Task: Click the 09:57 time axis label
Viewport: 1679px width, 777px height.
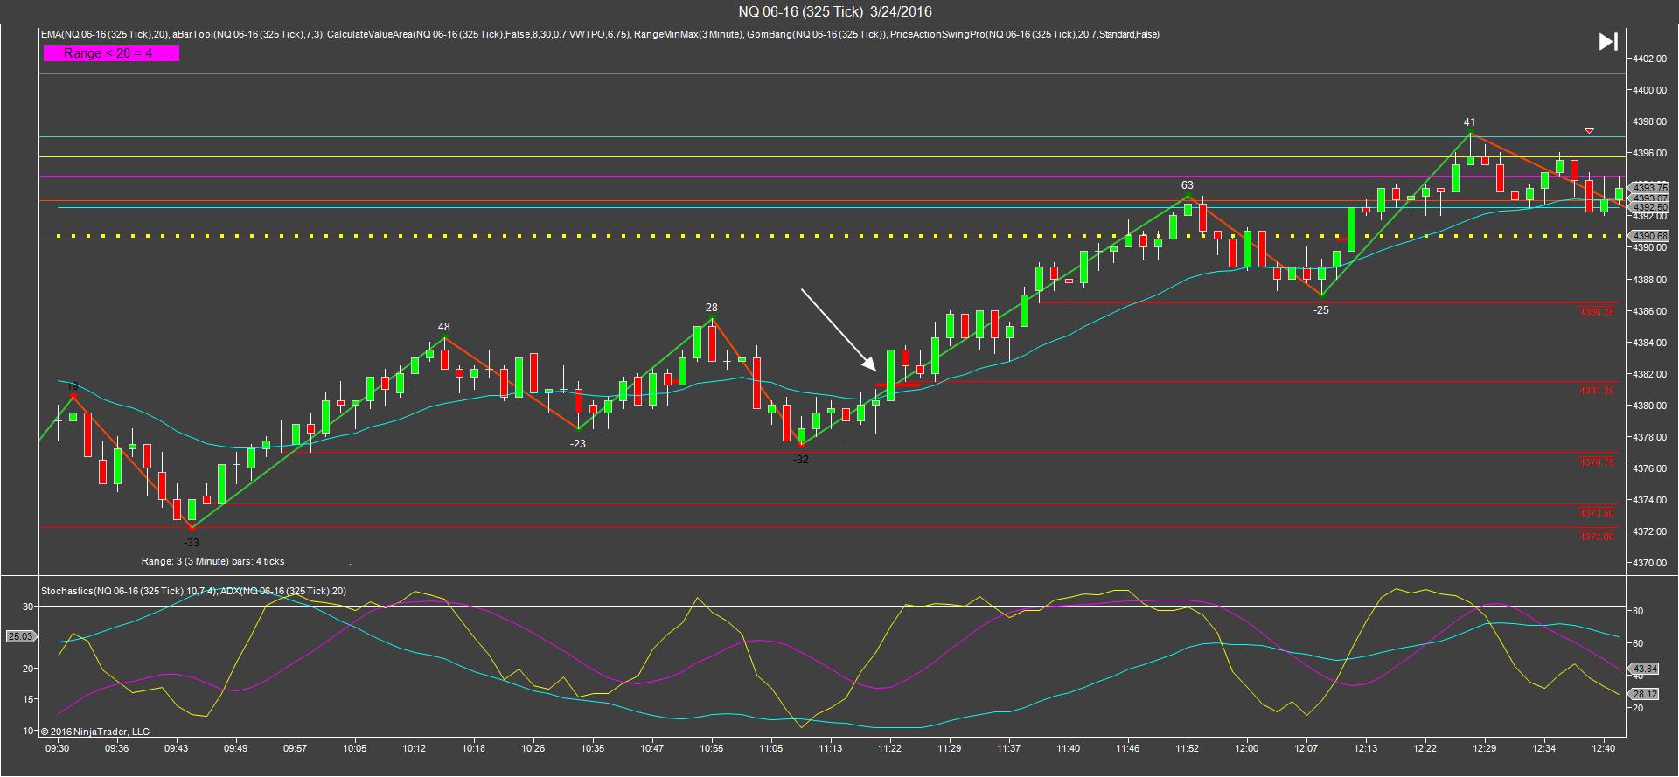Action: pyautogui.click(x=295, y=748)
